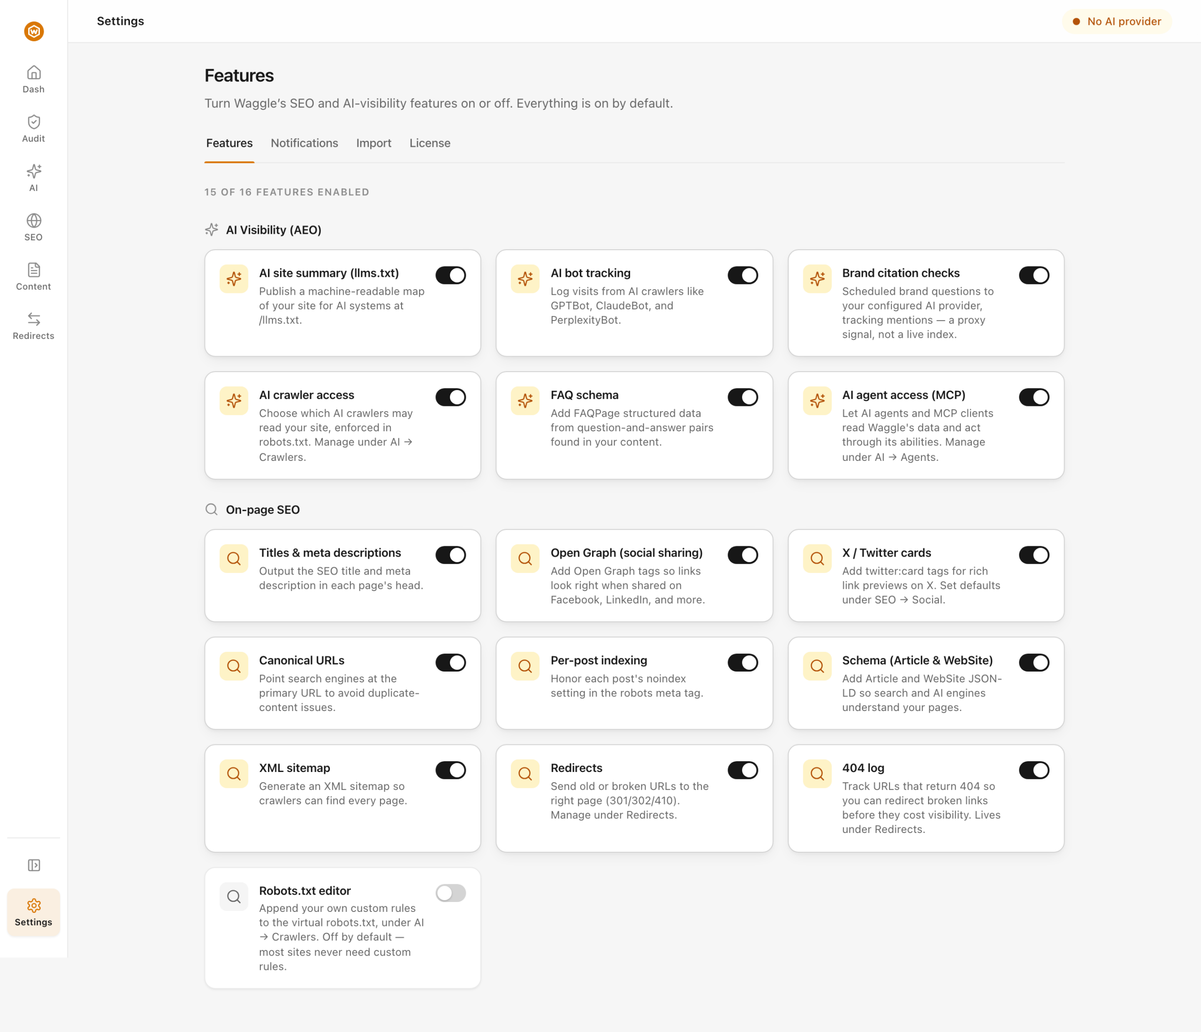Screen dimensions: 1201x1032
Task: Switch off XML sitemap
Action: 450,770
